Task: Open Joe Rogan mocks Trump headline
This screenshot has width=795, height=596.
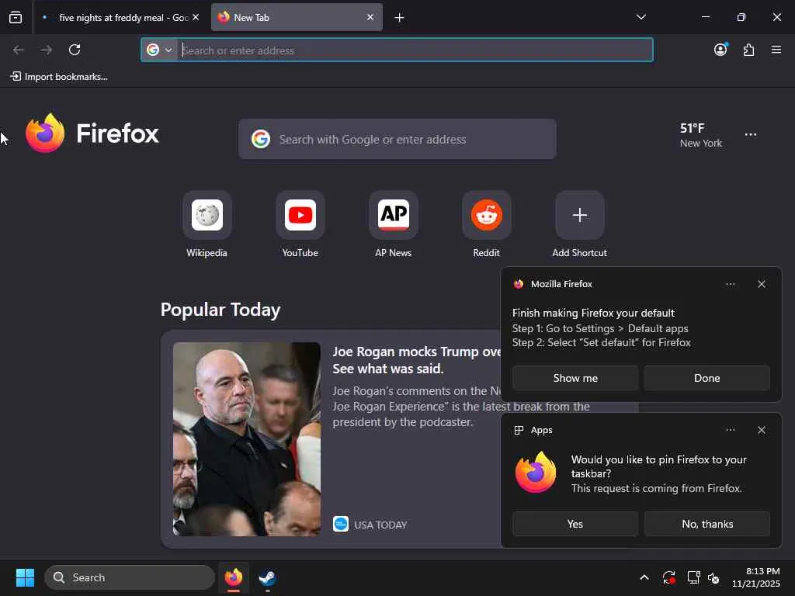Action: pos(417,360)
